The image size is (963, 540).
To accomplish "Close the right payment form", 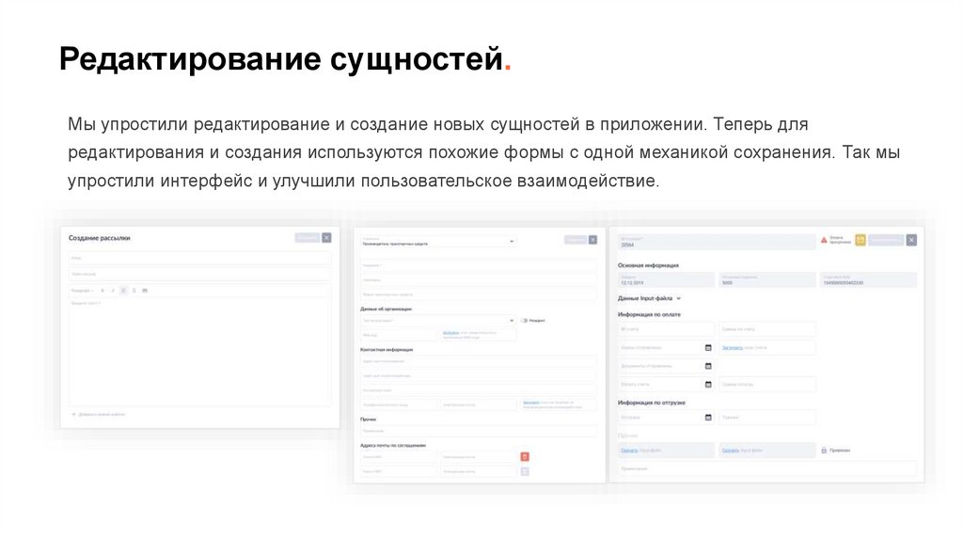I will point(911,240).
